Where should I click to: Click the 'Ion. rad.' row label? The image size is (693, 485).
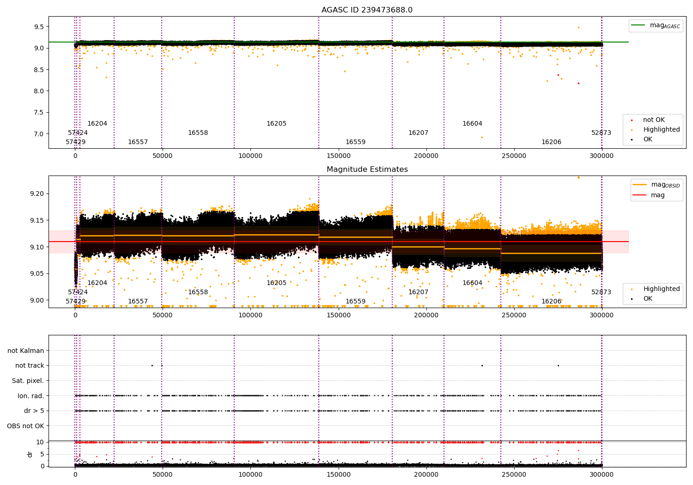(31, 396)
